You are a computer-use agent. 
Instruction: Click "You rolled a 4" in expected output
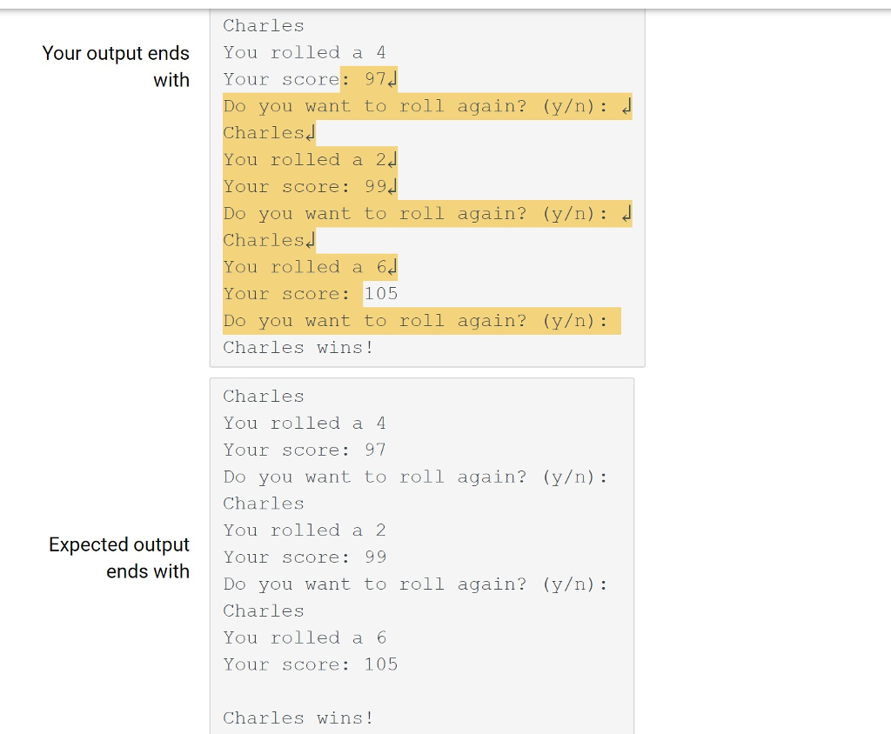(304, 424)
